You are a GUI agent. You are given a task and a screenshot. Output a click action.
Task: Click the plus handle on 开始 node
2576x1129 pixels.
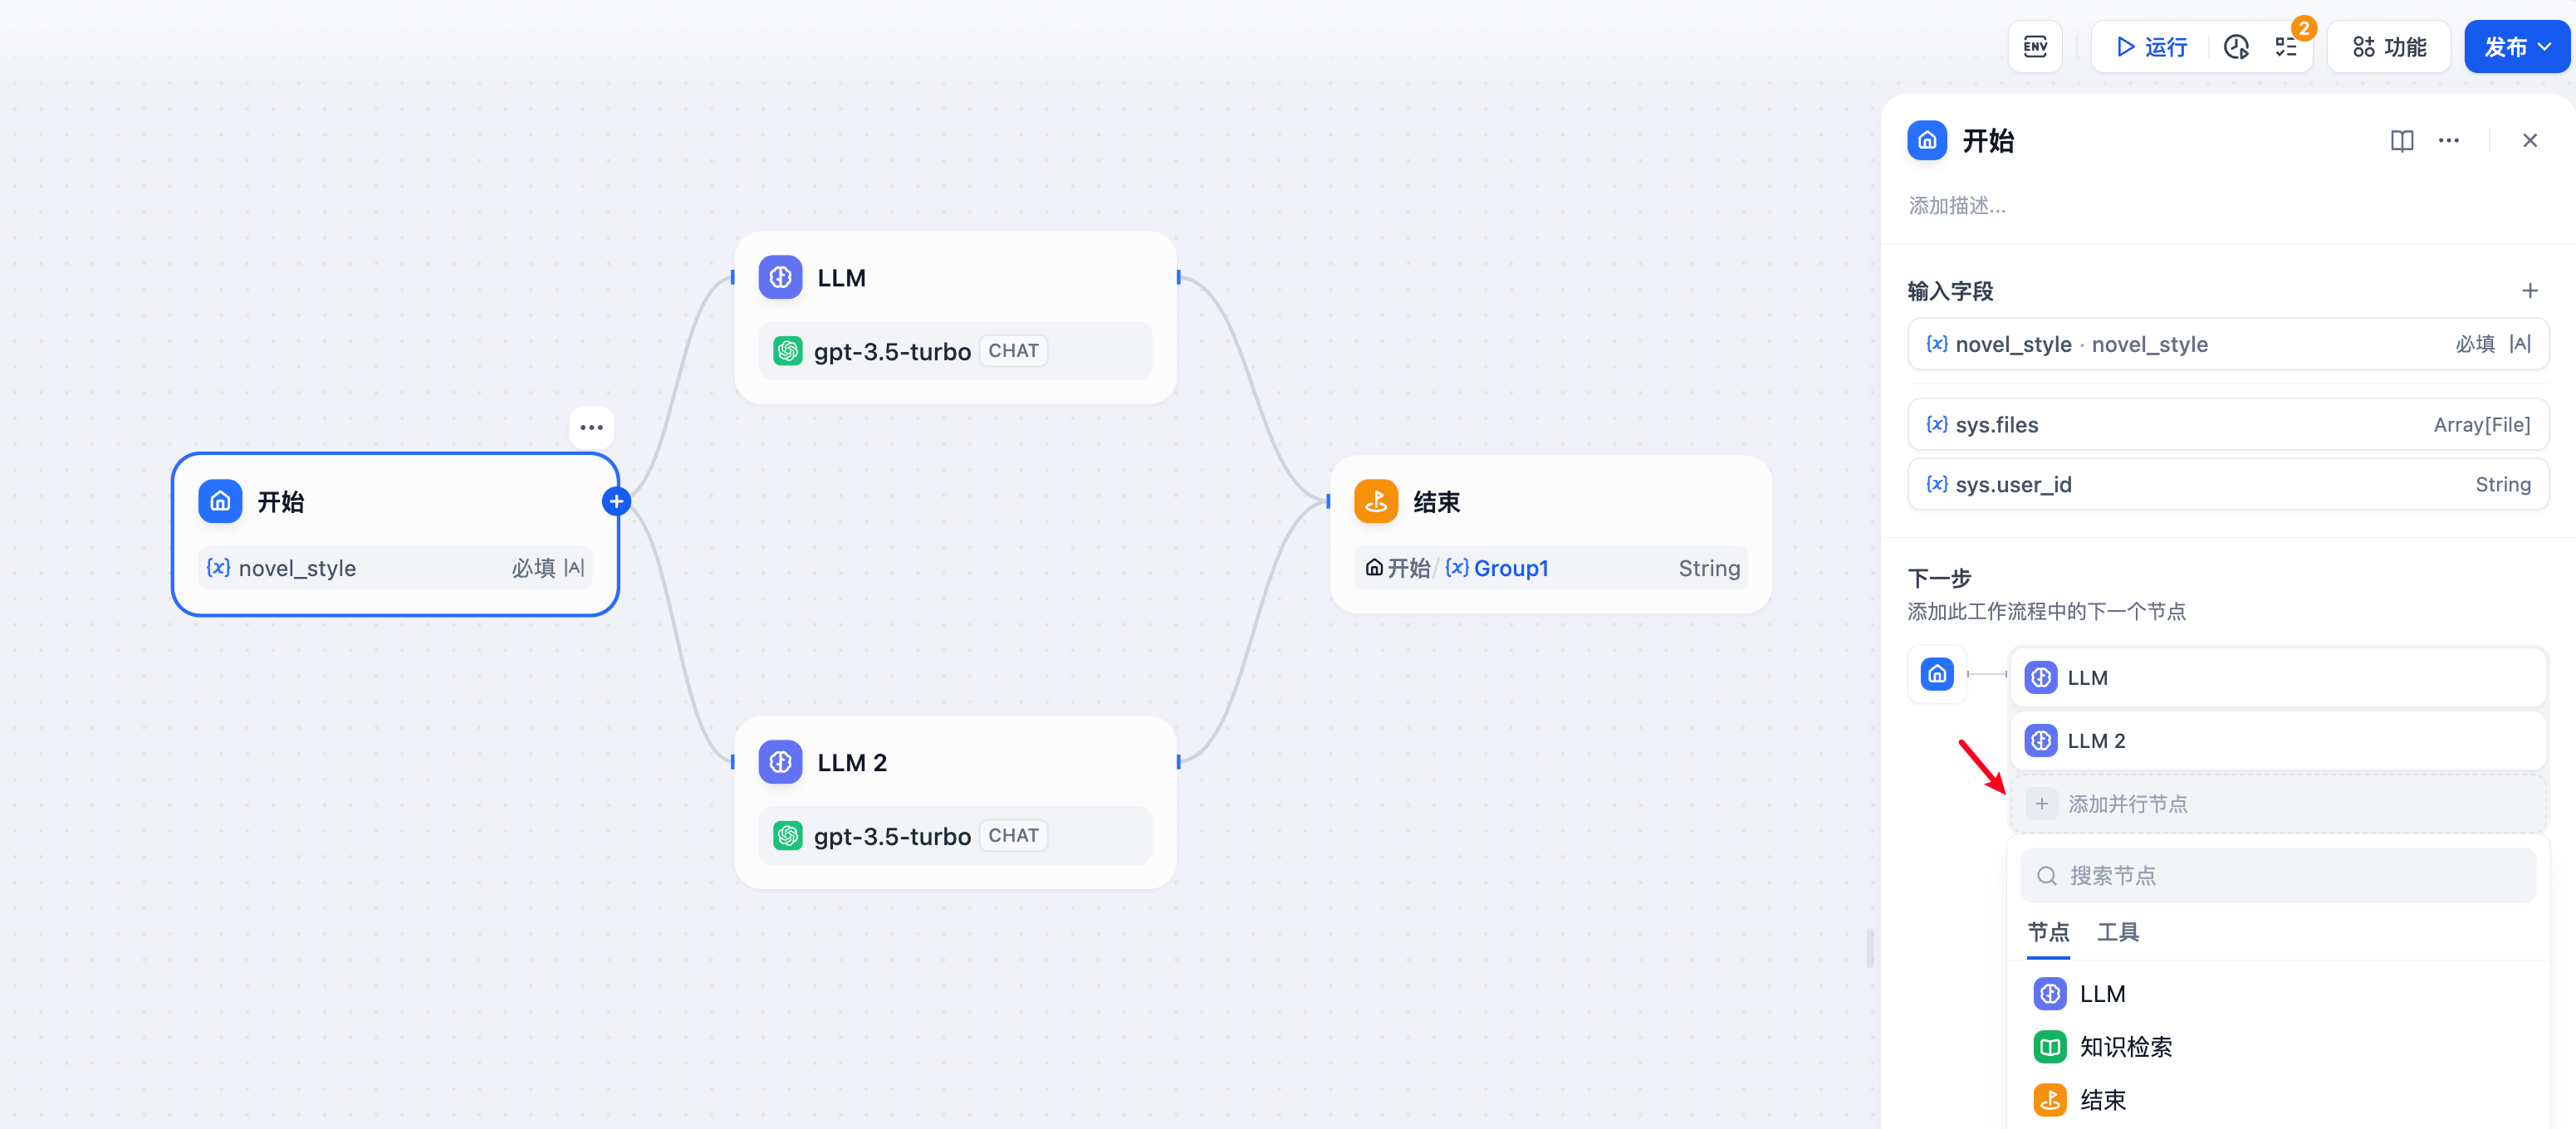coord(616,502)
